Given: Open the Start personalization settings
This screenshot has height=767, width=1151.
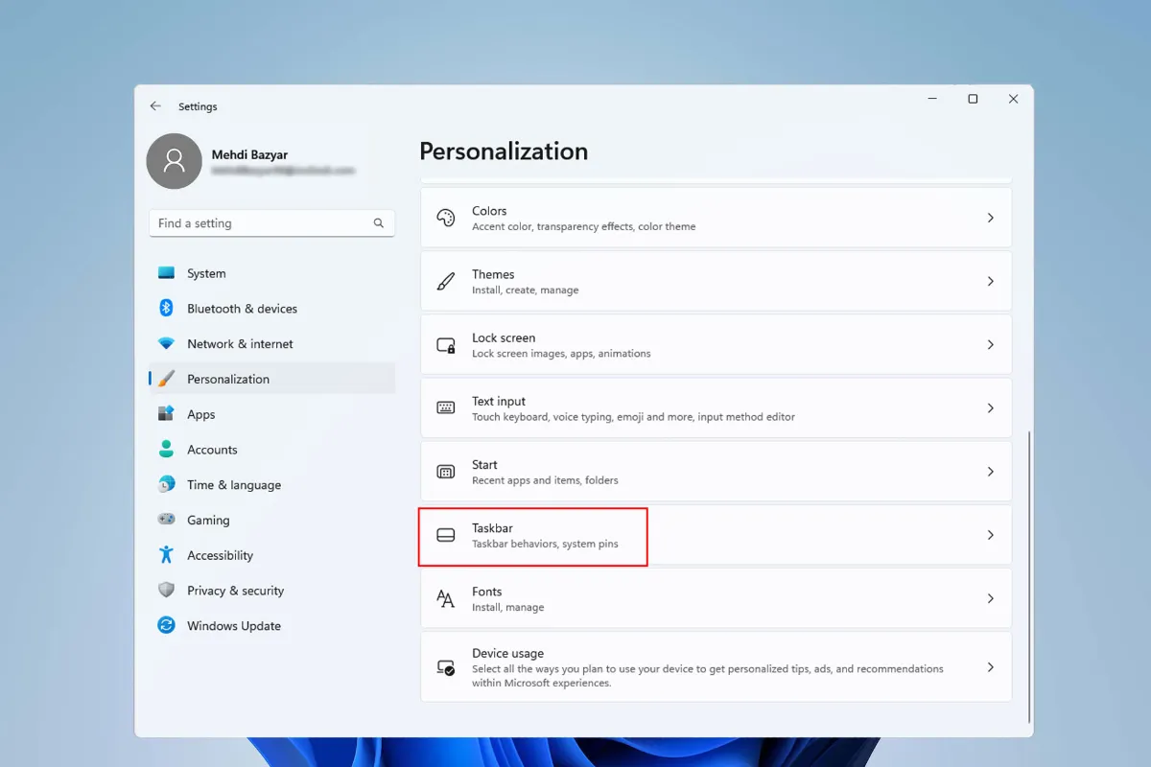Looking at the screenshot, I should [x=715, y=472].
